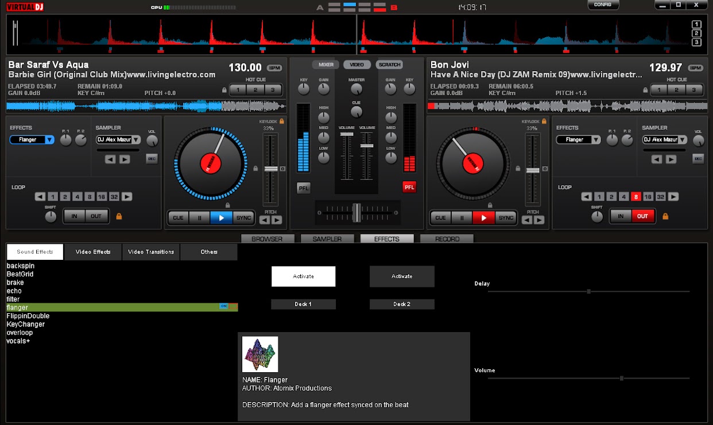Toggle PFL headphone cue for right deck

coord(409,187)
